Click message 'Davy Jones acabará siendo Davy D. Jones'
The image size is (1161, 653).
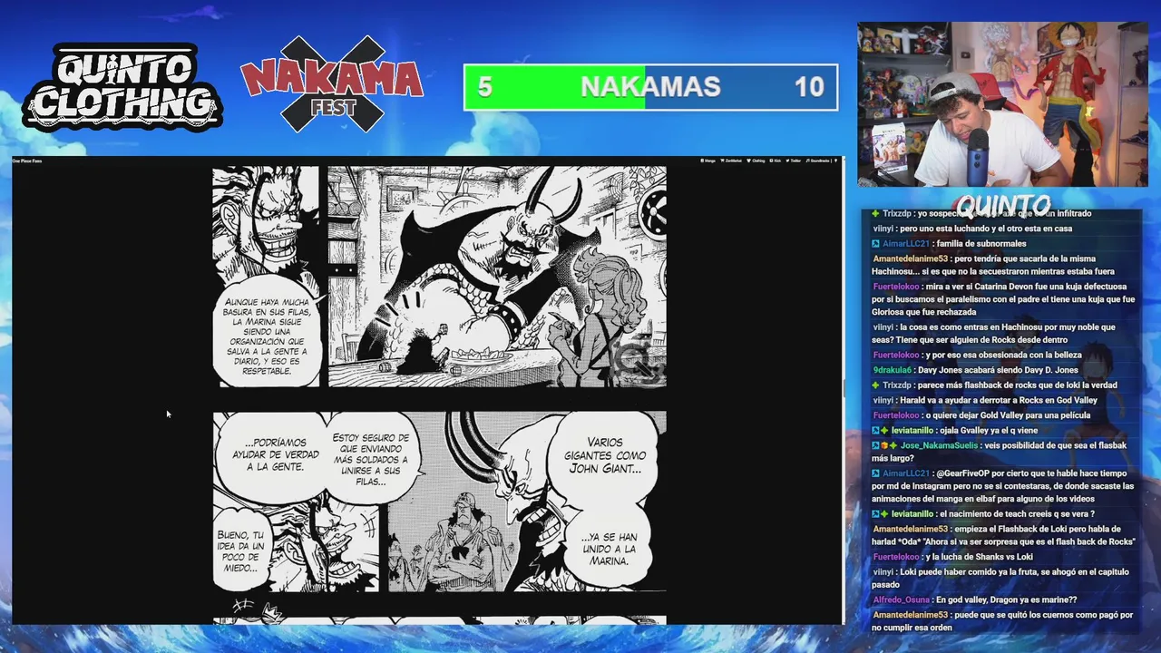point(998,370)
